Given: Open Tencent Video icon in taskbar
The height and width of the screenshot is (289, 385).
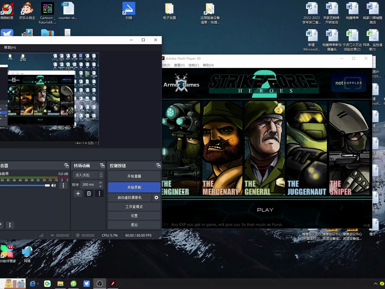Looking at the screenshot, I should pyautogui.click(x=47, y=284).
